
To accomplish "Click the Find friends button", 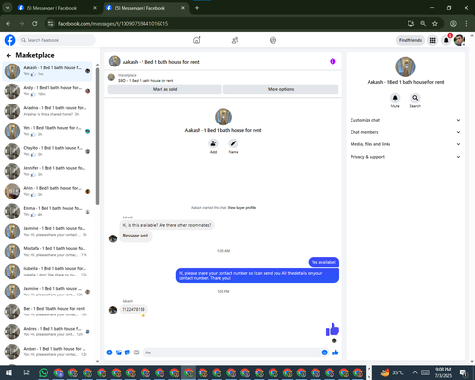I will pyautogui.click(x=410, y=40).
